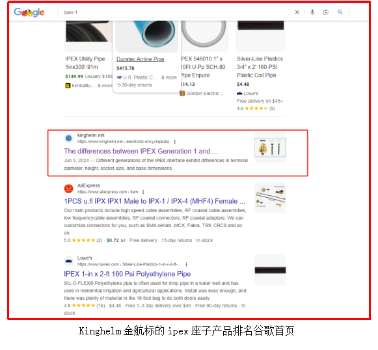Image resolution: width=378 pixels, height=350 pixels.
Task: Click the search field containing ipex-1
Action: coord(176,12)
